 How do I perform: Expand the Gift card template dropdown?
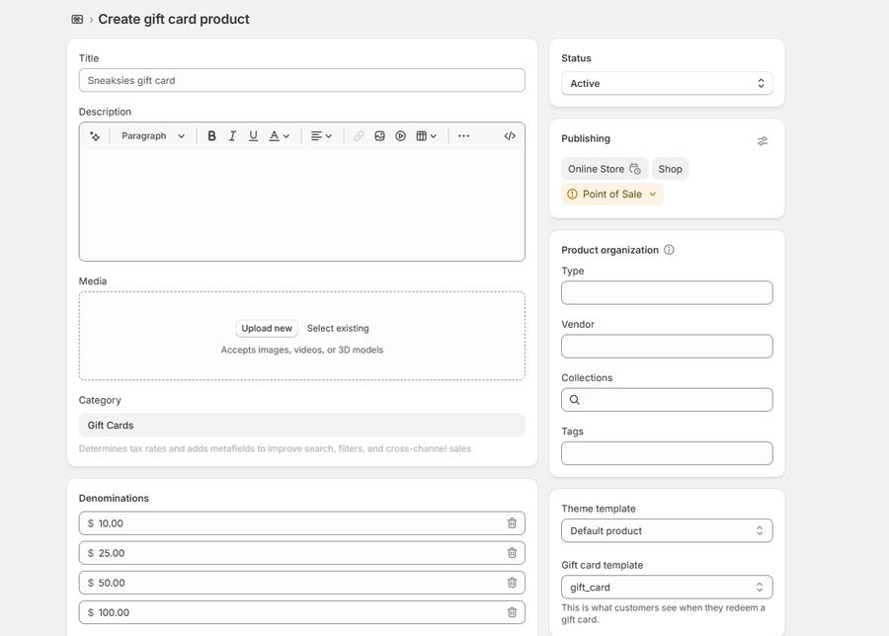(667, 588)
